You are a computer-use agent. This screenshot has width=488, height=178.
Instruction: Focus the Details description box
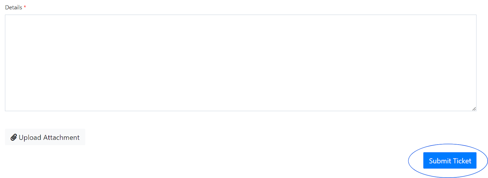tap(240, 63)
